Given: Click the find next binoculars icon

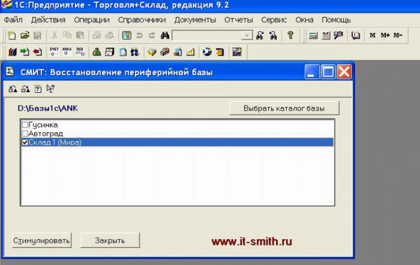Looking at the screenshot, I should 260,35.
